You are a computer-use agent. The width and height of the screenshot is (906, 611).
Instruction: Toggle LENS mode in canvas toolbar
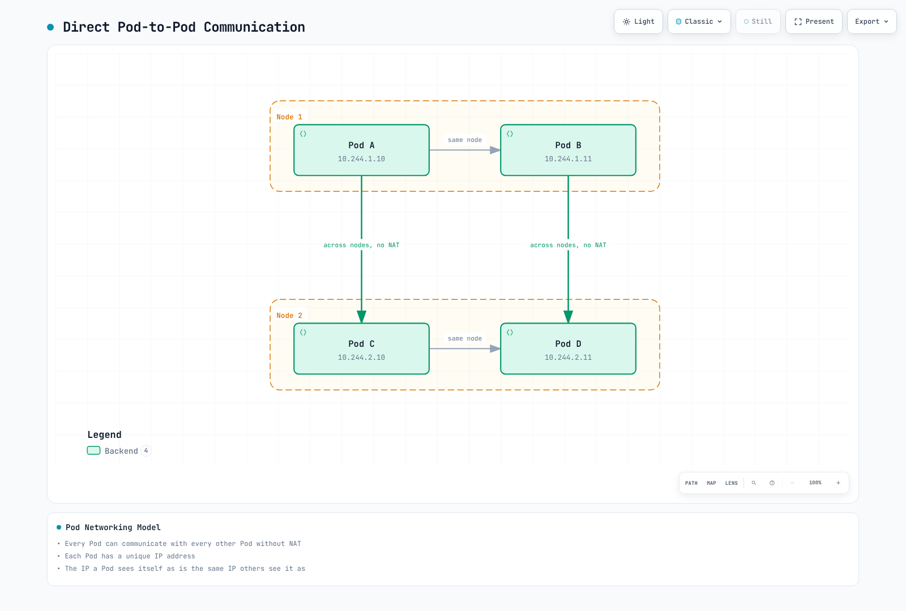point(732,483)
